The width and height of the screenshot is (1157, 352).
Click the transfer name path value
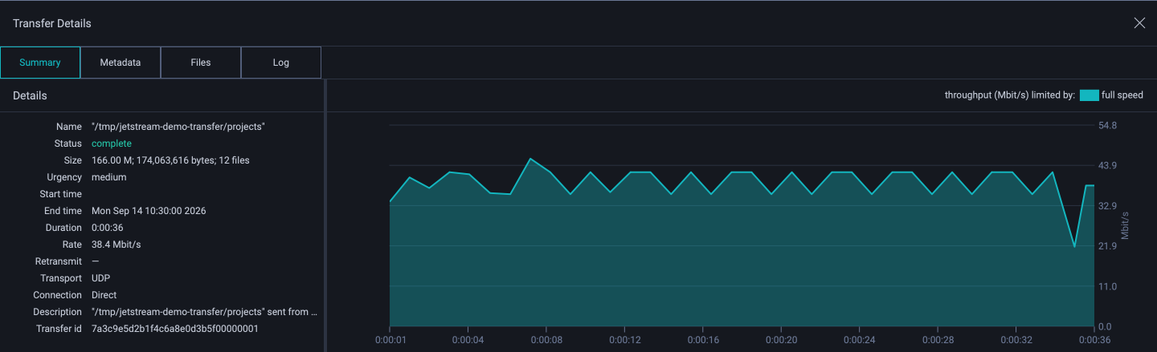tap(178, 127)
